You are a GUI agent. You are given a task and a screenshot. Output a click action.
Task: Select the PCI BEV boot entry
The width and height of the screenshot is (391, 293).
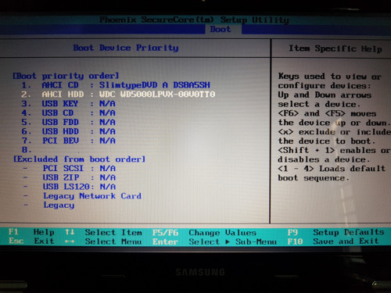pos(69,141)
